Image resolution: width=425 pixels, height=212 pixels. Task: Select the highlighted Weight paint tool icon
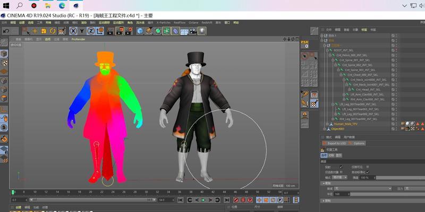pos(314,103)
